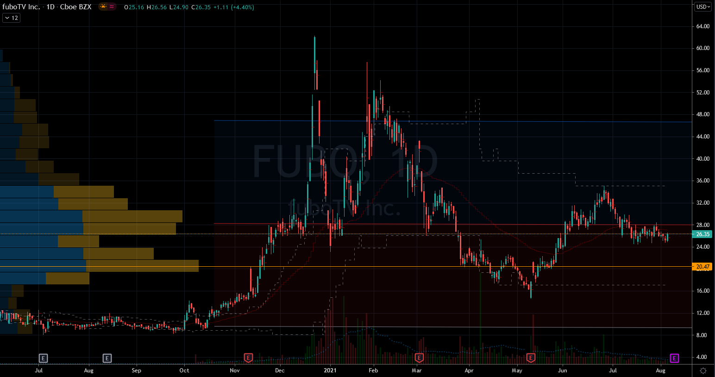Expand the collapsed 12 indicators legend

click(11, 18)
